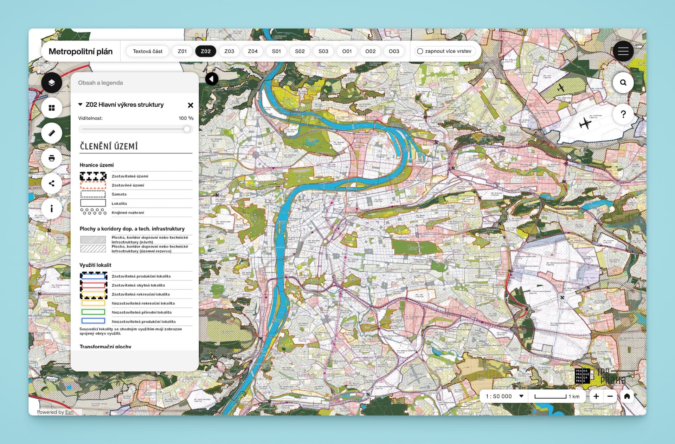Switch to the S01 tab

coord(276,51)
